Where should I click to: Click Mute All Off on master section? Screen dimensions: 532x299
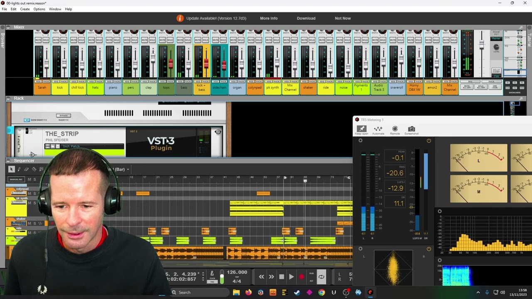click(x=467, y=88)
